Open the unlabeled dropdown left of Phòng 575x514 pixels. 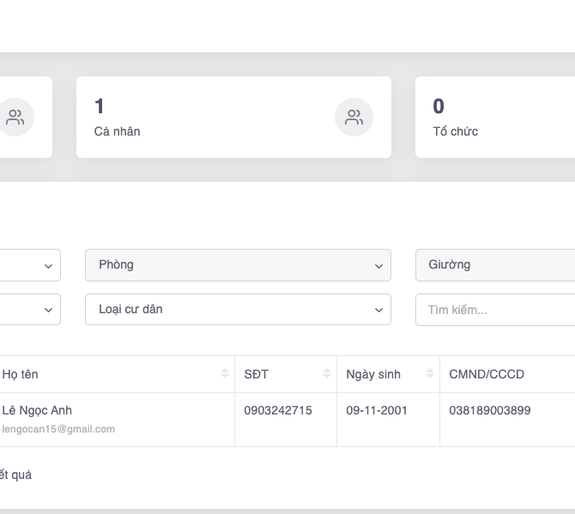[30, 265]
